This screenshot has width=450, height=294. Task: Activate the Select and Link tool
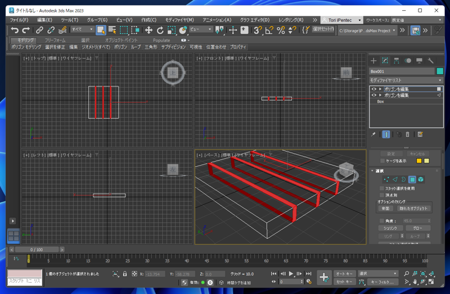click(39, 30)
